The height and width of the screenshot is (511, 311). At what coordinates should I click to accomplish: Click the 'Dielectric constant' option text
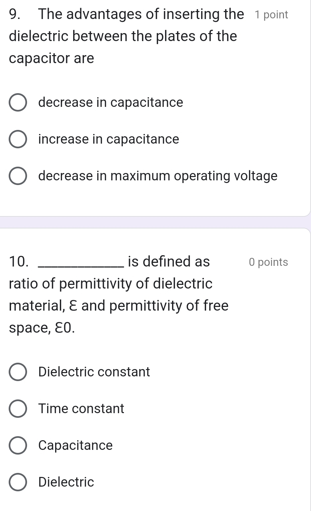(94, 372)
